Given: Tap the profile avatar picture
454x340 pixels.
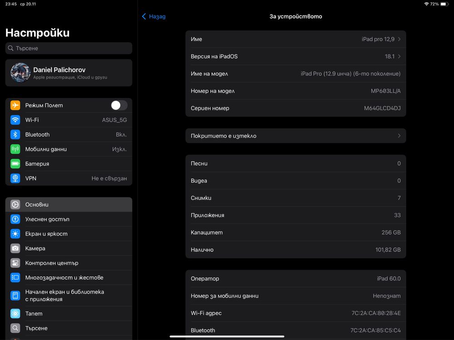Looking at the screenshot, I should (x=20, y=73).
